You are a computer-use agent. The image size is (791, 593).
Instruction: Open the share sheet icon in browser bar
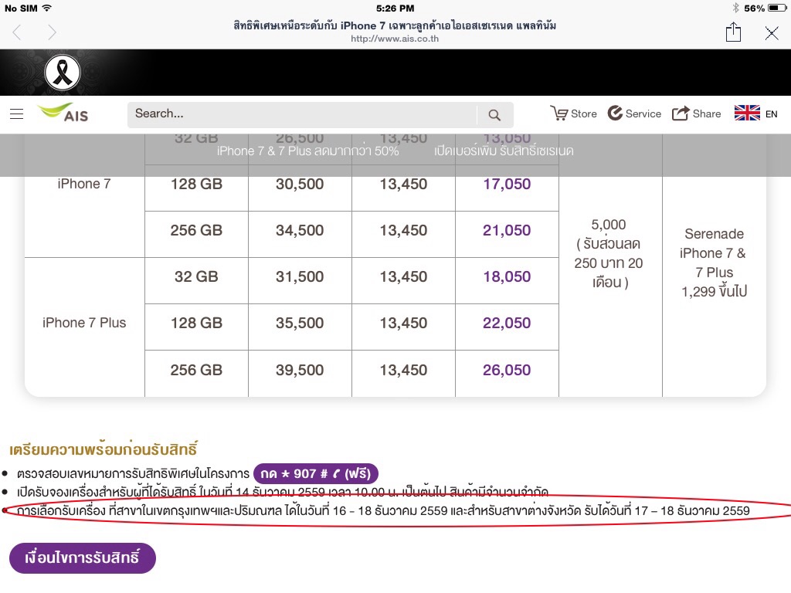[733, 32]
